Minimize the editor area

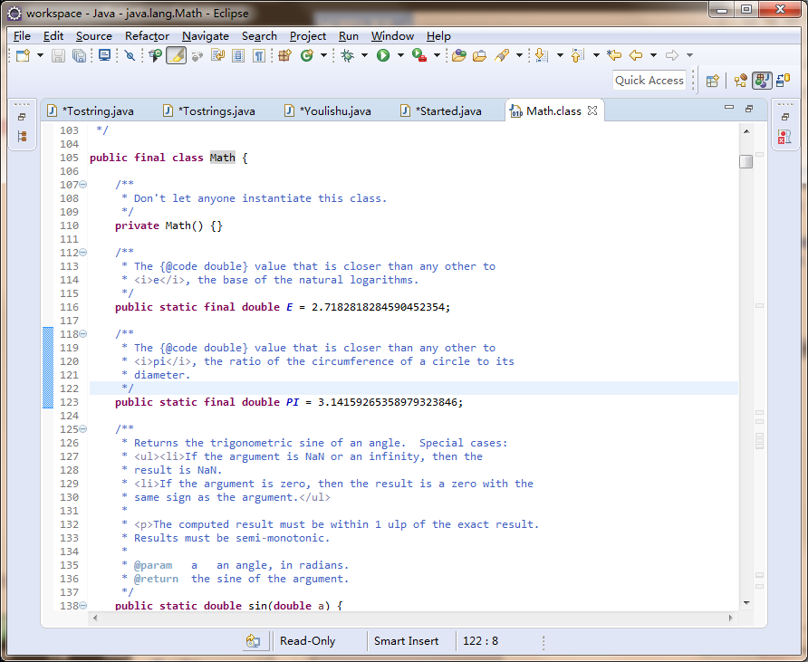point(729,108)
